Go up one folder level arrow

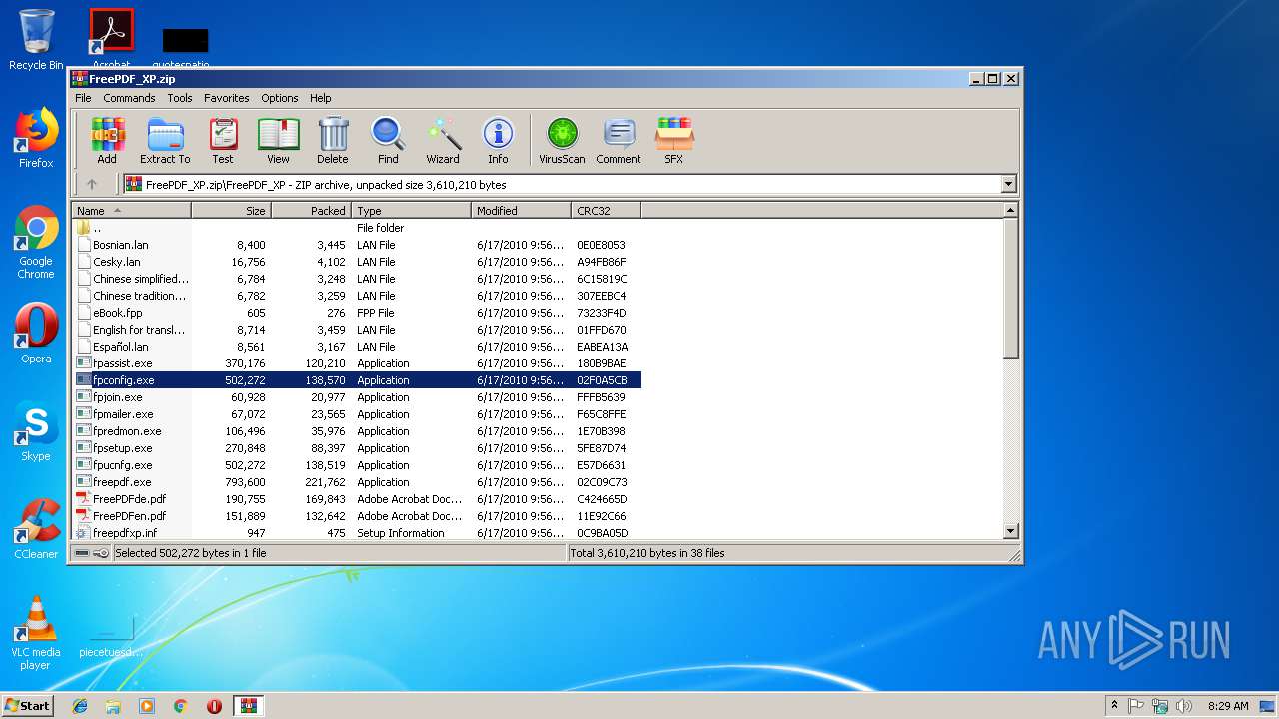point(92,184)
